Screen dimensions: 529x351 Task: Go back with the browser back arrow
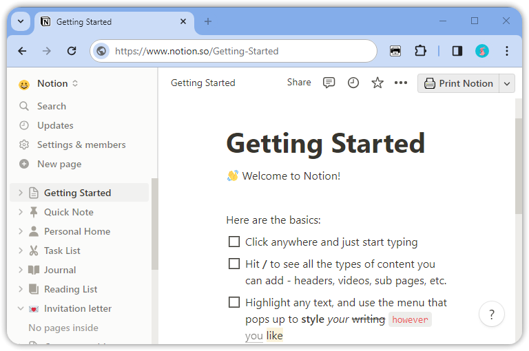(22, 51)
